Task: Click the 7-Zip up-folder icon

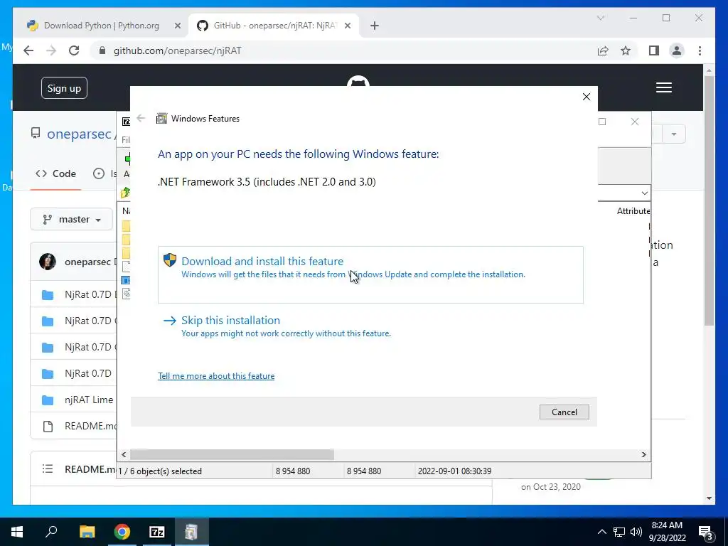Action: click(x=125, y=193)
